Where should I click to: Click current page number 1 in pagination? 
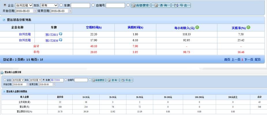[x=242, y=60]
